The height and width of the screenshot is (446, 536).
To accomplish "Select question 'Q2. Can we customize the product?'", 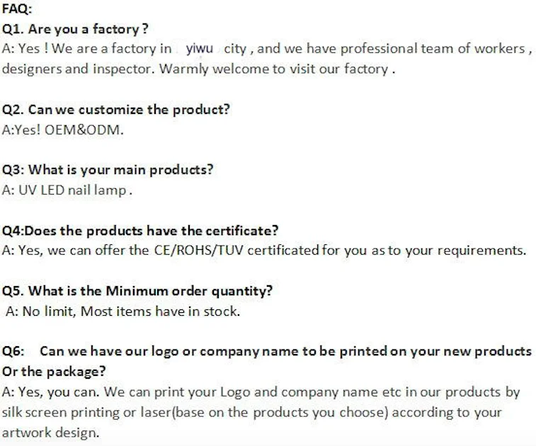I will click(116, 110).
